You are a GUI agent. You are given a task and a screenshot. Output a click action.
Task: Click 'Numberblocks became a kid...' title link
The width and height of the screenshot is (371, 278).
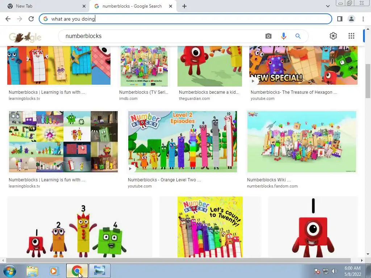point(209,92)
